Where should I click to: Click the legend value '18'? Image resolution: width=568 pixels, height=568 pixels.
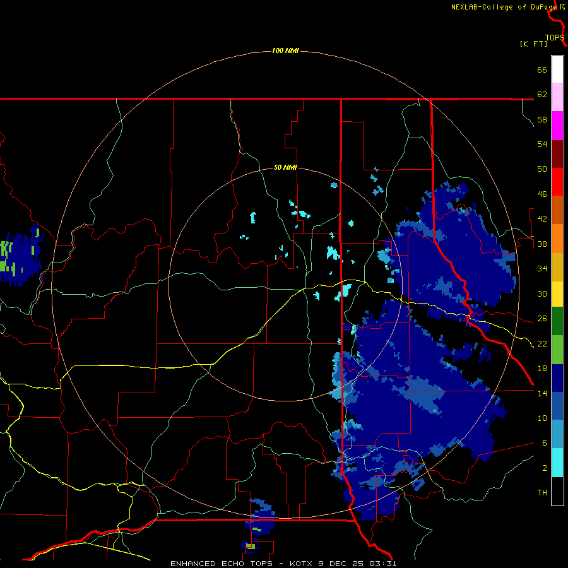[542, 369]
